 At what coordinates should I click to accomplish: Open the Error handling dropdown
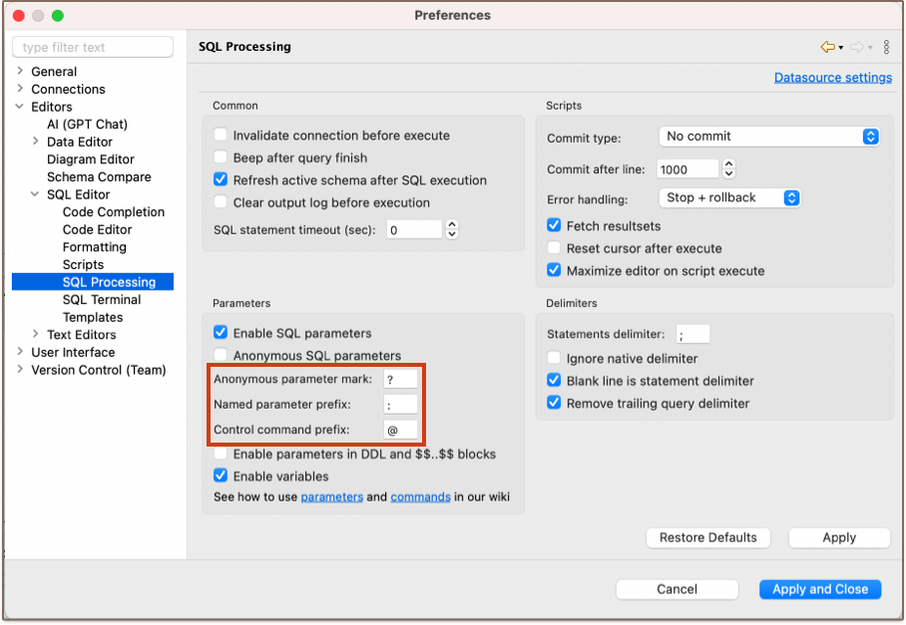coord(730,197)
